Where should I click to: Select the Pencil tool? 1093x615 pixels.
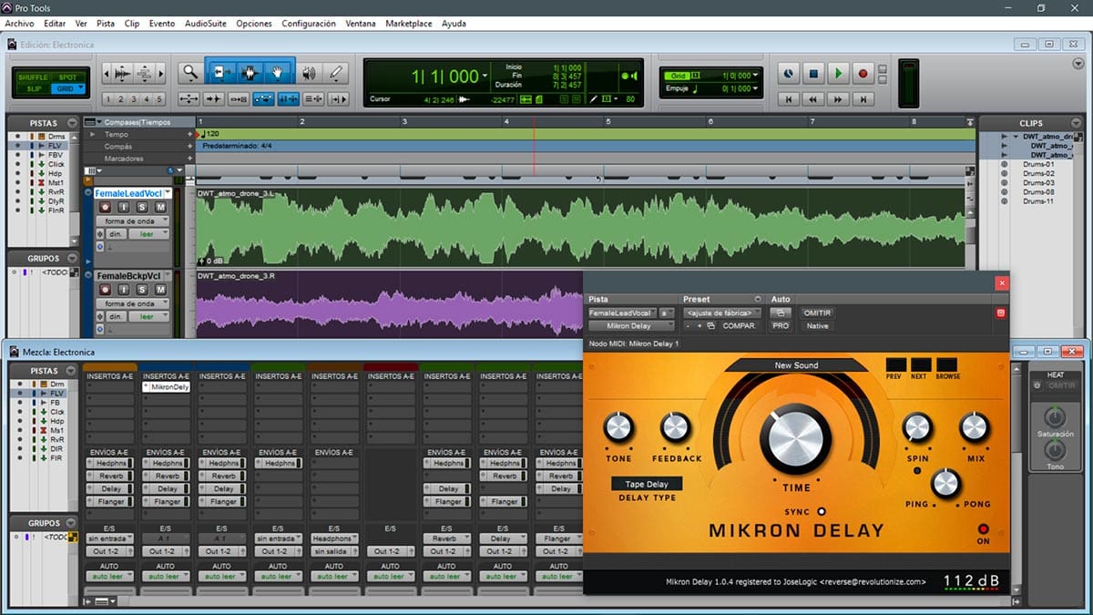tap(336, 74)
